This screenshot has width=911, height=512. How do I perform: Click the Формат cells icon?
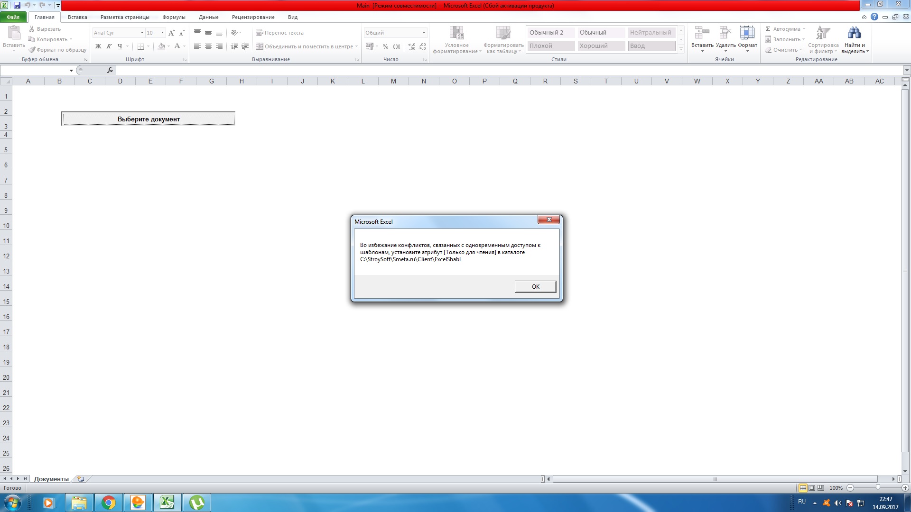747,33
